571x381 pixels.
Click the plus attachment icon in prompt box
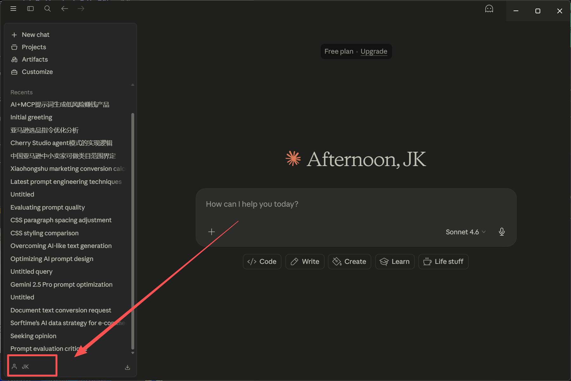(x=212, y=232)
